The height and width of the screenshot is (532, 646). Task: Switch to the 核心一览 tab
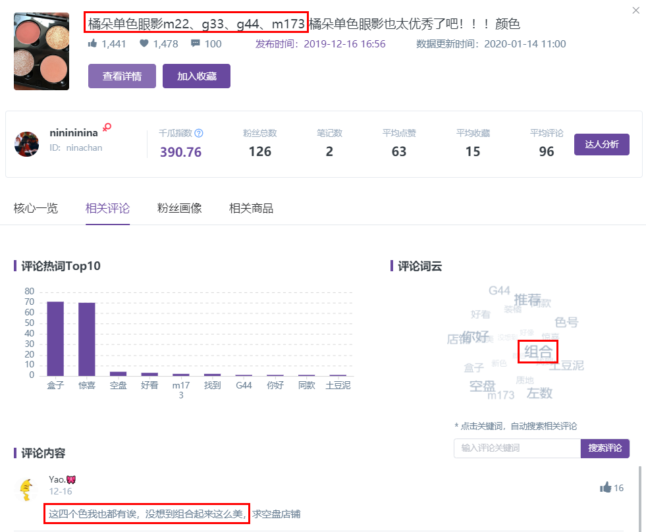tap(36, 209)
